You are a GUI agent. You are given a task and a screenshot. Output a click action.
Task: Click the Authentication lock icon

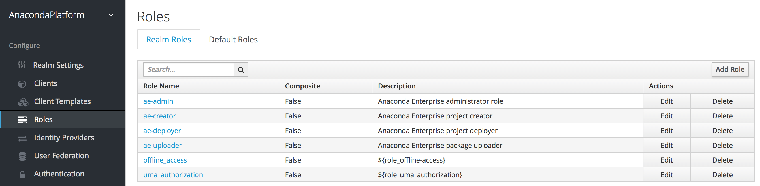(22, 174)
